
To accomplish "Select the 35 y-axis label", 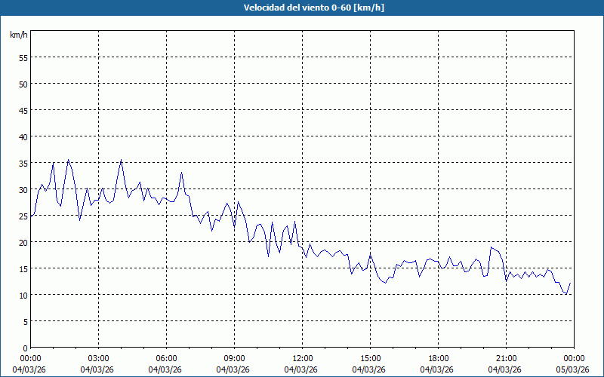I will coord(23,163).
